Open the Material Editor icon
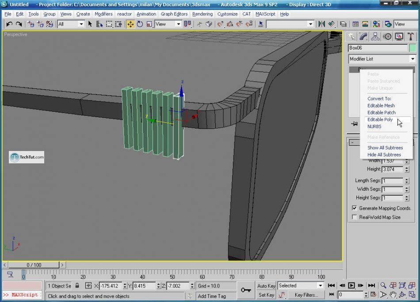Image resolution: width=420 pixels, height=302 pixels. pos(376,24)
